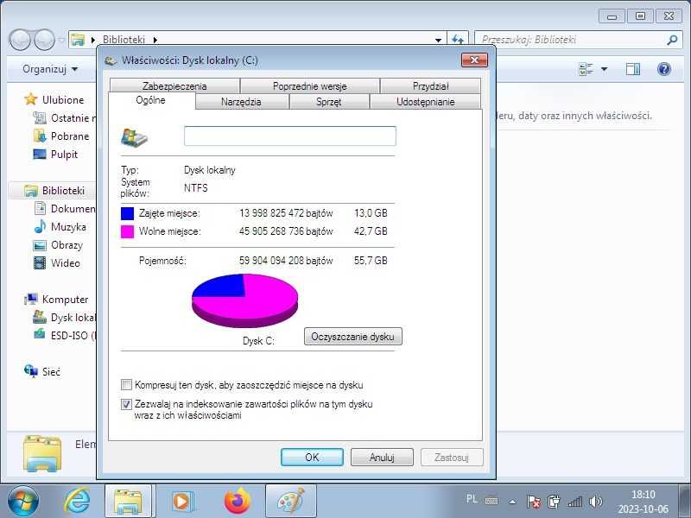Click the blue Zajęte miejsce swatch

pyautogui.click(x=127, y=213)
